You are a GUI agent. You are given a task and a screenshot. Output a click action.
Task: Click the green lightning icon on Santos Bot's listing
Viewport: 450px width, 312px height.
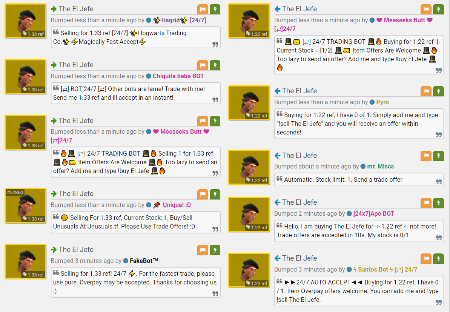[x=439, y=259]
